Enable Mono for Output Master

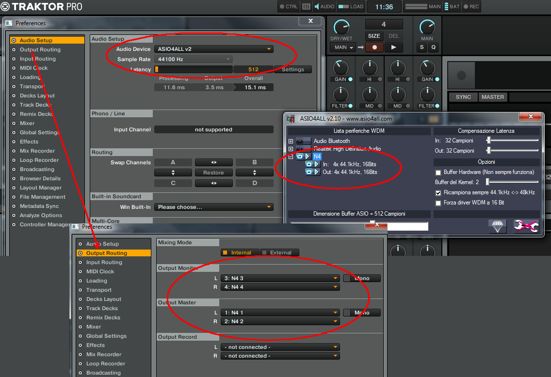(362, 313)
